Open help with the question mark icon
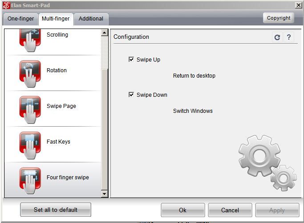 [x=289, y=37]
